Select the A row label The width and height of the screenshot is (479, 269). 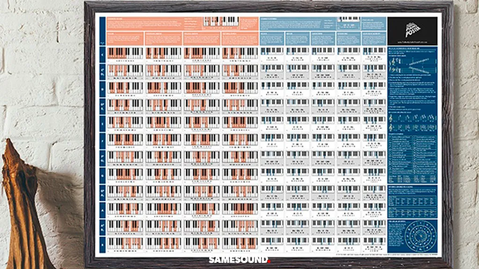102,210
